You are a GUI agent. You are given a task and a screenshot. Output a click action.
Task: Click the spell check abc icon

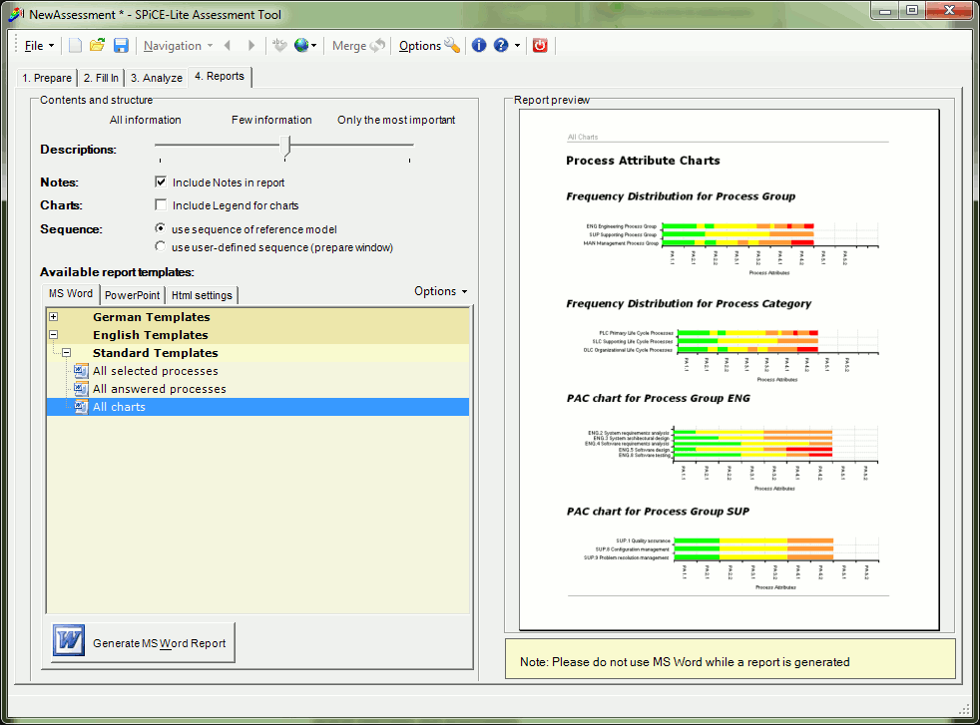pyautogui.click(x=279, y=46)
